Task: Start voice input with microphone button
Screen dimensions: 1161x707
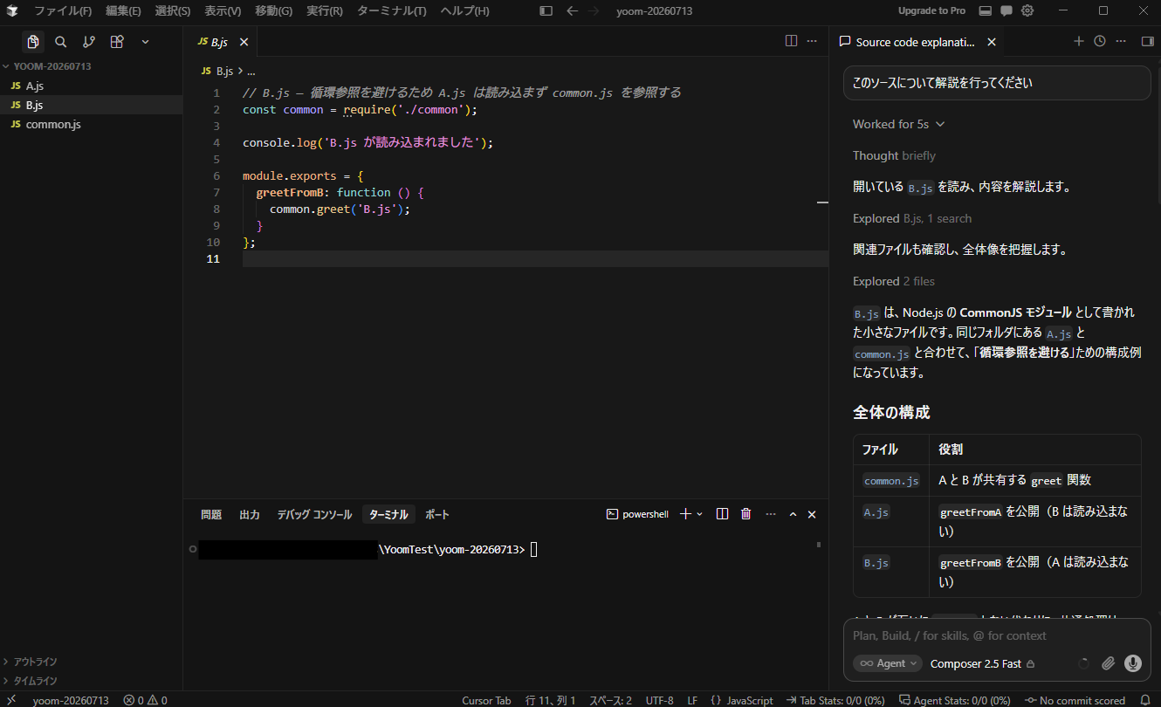Action: [x=1133, y=663]
